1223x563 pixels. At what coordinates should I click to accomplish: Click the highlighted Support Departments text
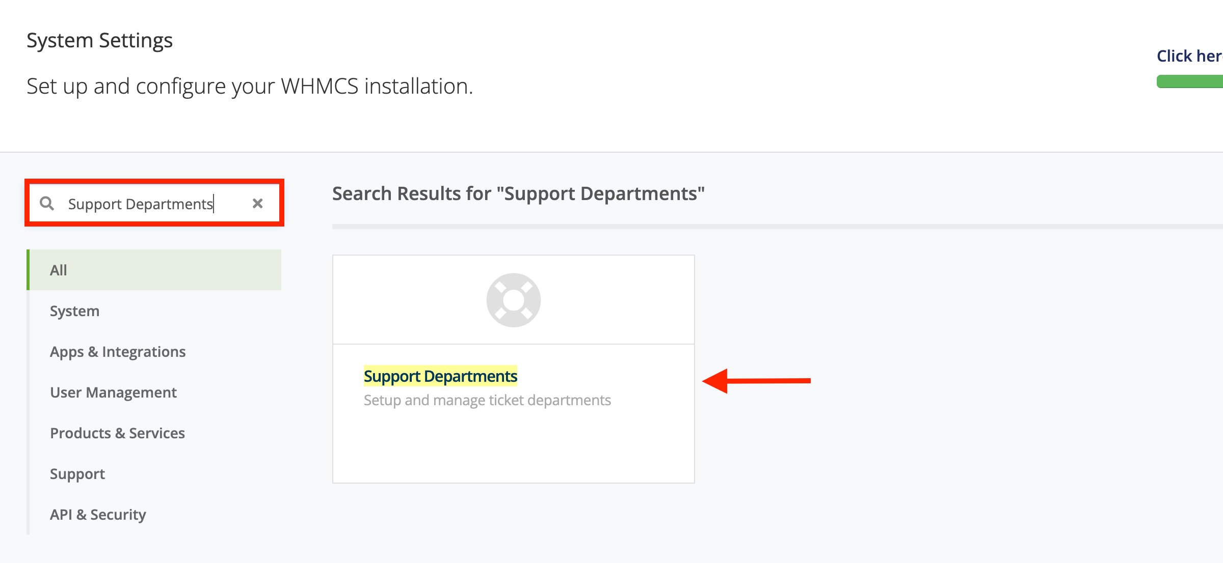(x=440, y=377)
